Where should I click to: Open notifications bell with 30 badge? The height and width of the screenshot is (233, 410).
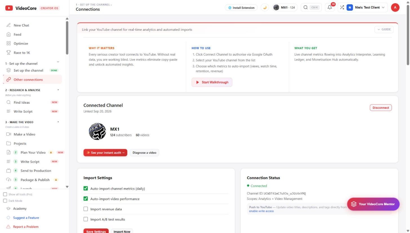[x=329, y=8]
